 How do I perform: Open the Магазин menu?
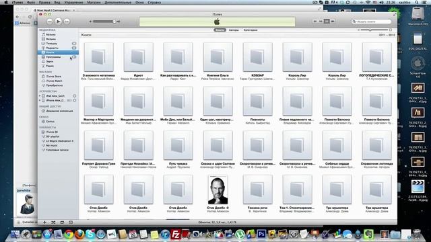pyautogui.click(x=94, y=2)
